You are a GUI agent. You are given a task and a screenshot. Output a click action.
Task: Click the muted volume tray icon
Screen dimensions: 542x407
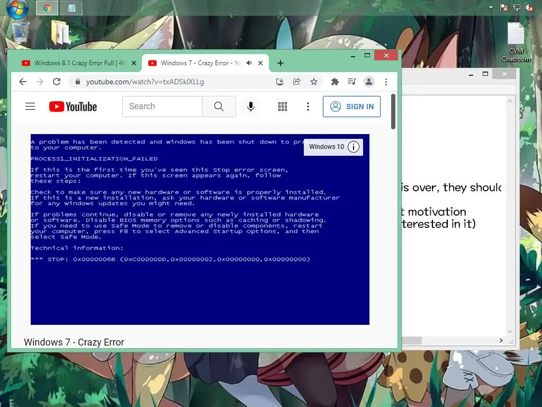pyautogui.click(x=529, y=7)
